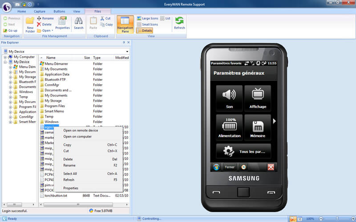Open quick access toolbar customize dropdown

pos(38,4)
